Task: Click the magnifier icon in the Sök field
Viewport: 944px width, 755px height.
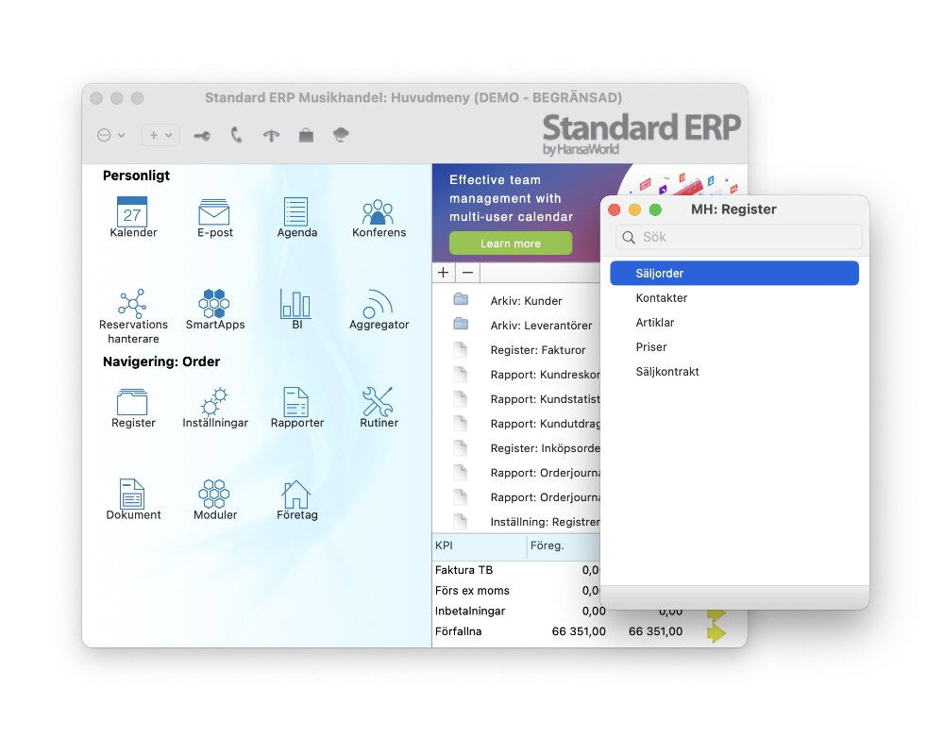Action: tap(629, 237)
